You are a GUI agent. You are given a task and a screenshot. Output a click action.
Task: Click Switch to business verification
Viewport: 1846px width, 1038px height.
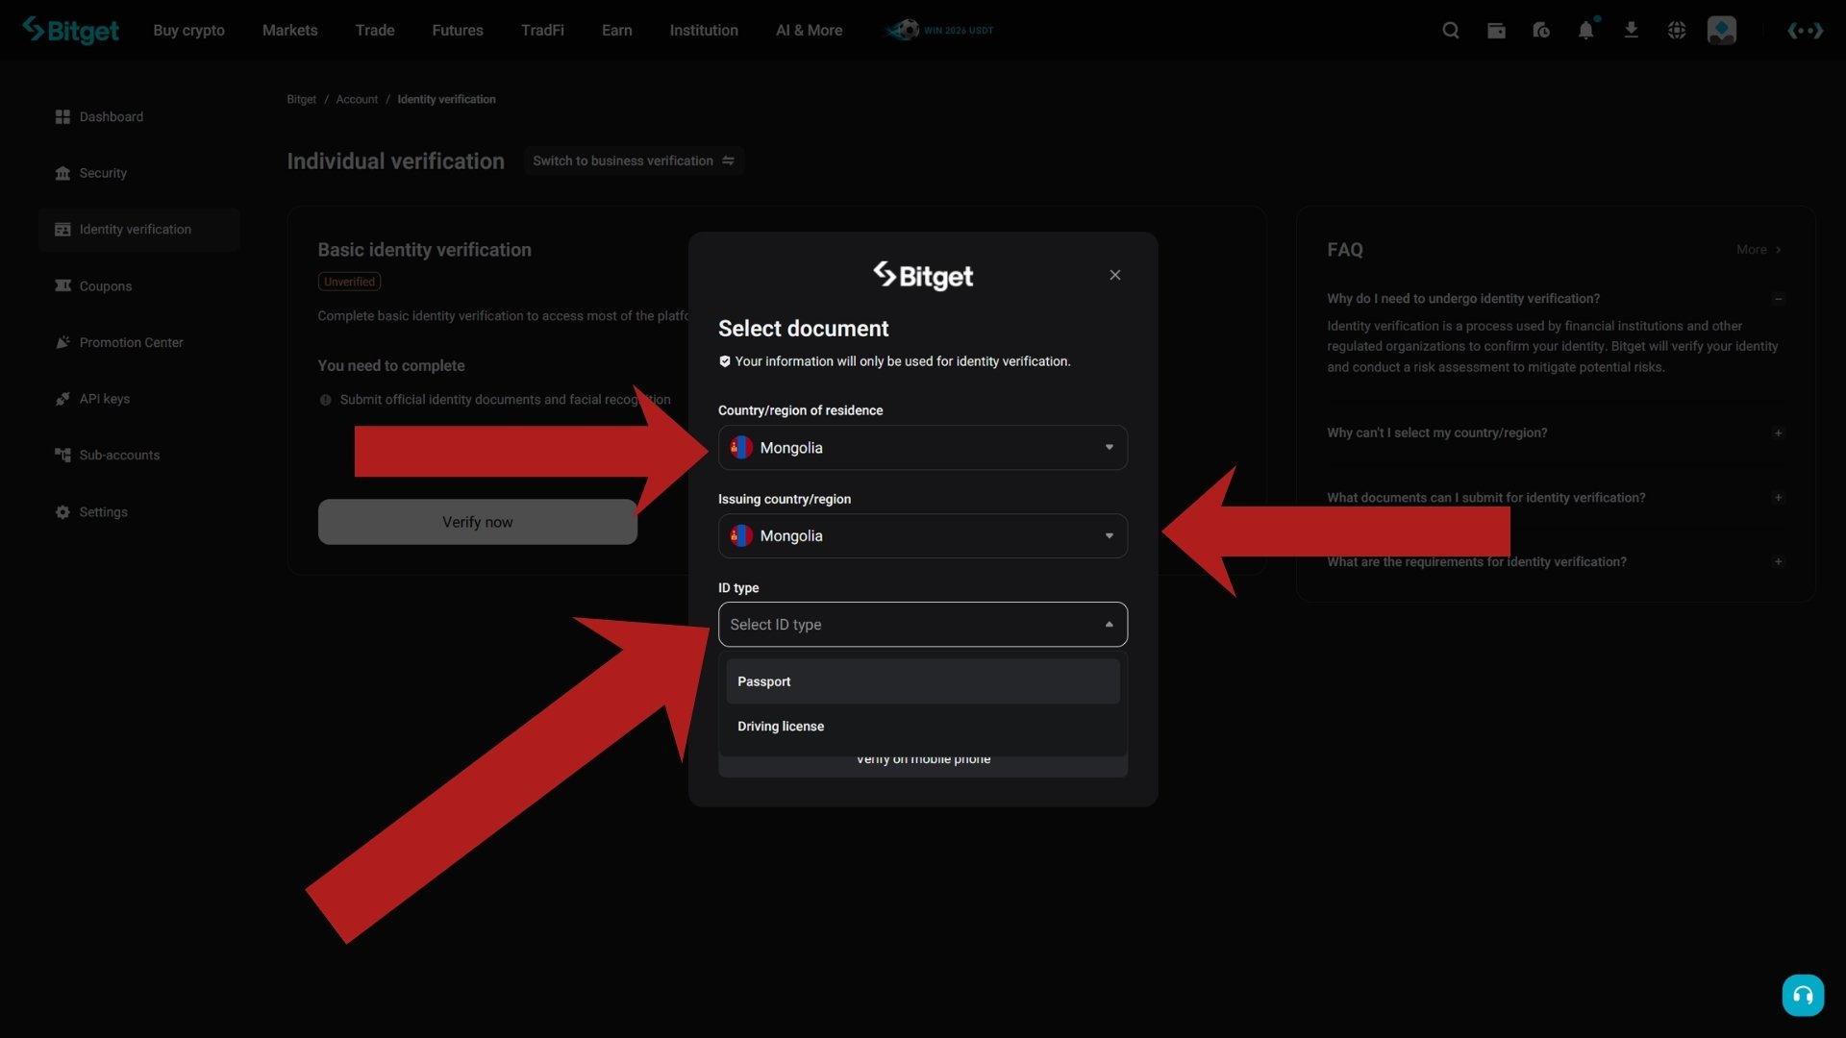coord(634,161)
